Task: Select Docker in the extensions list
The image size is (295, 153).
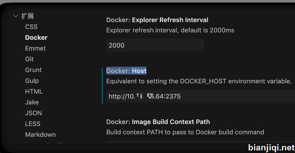Action: [36, 38]
